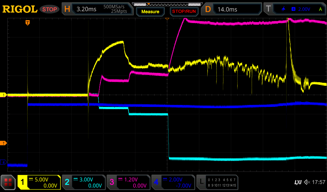Toggle channel 4 blue 2.00V label
The width and height of the screenshot is (327, 192).
coord(173,182)
